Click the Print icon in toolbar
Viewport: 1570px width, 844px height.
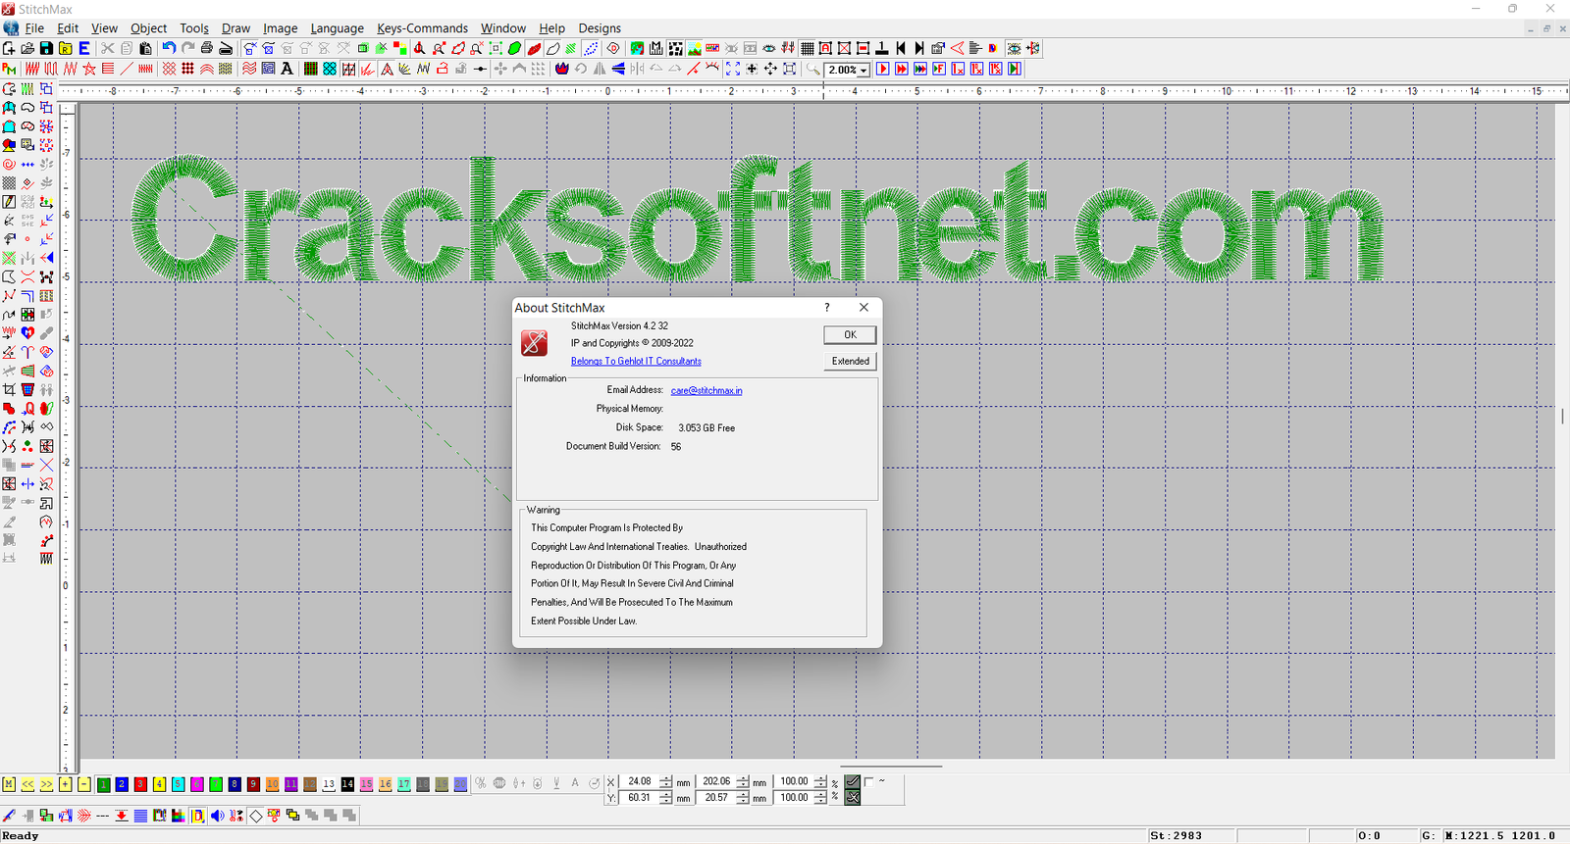207,48
